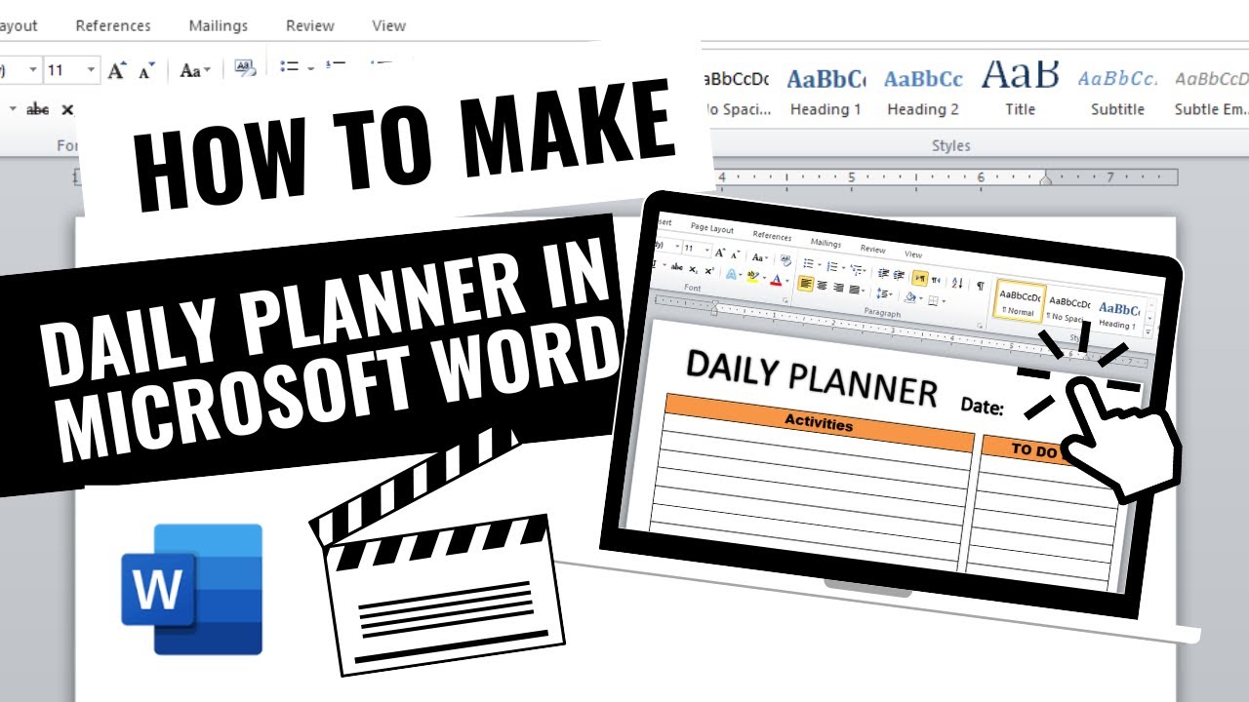Toggle Justify alignment on laptop screen
Viewport: 1249px width, 702px height.
click(x=855, y=290)
